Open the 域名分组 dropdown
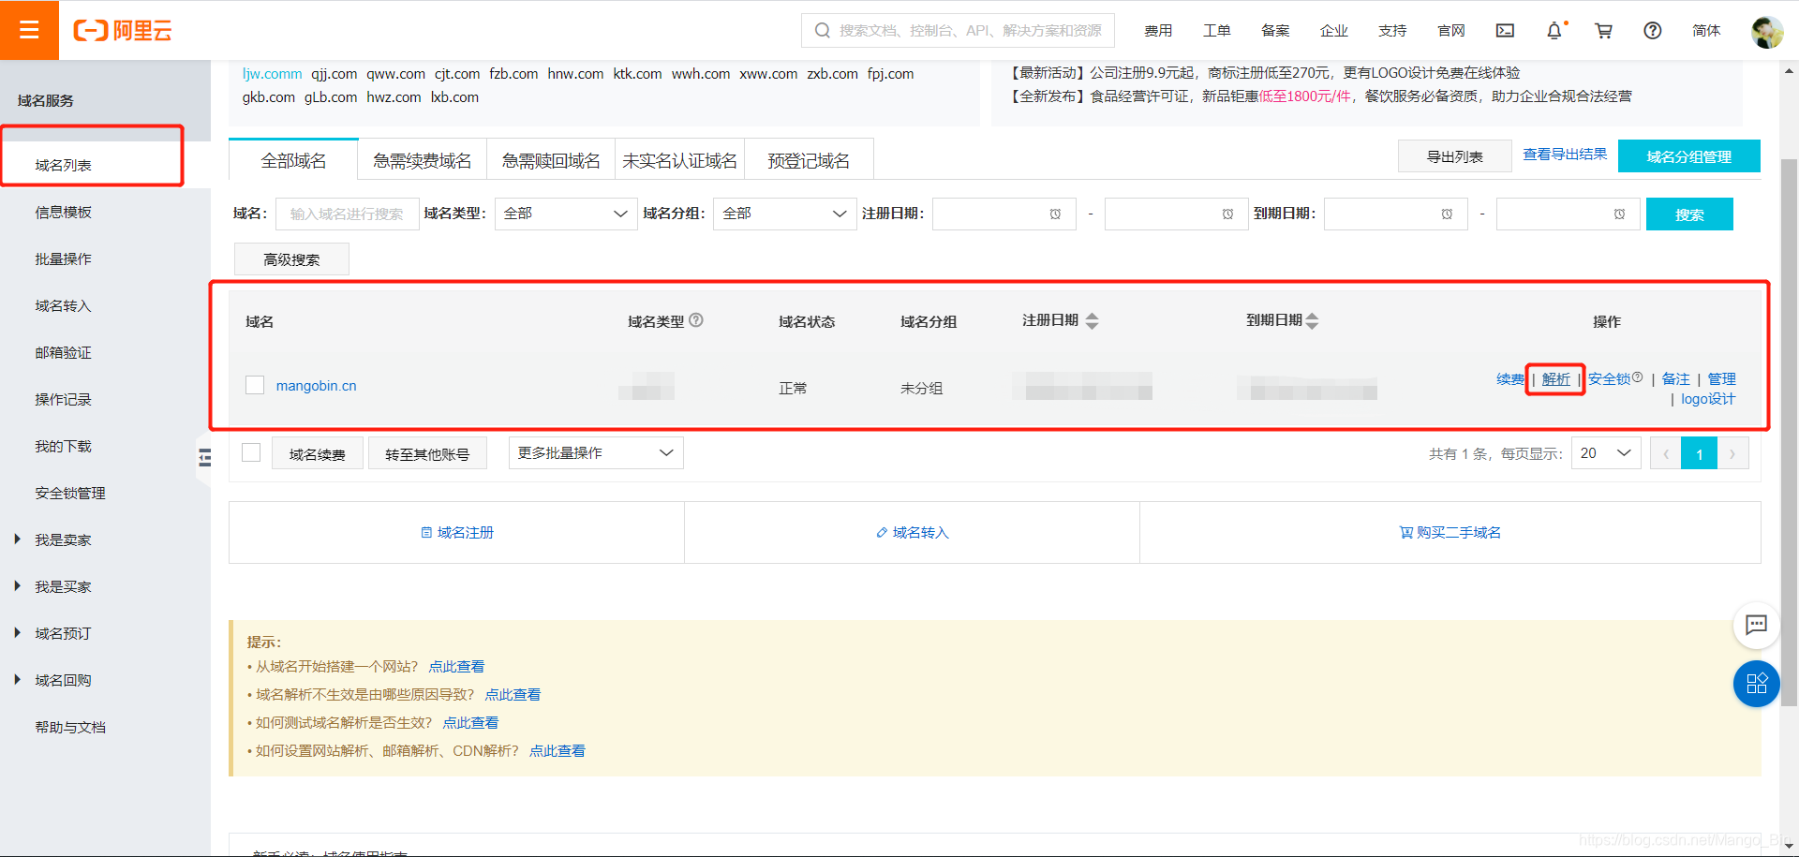 click(784, 214)
